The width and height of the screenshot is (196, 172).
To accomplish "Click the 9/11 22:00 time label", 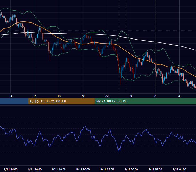I will 107,169.
